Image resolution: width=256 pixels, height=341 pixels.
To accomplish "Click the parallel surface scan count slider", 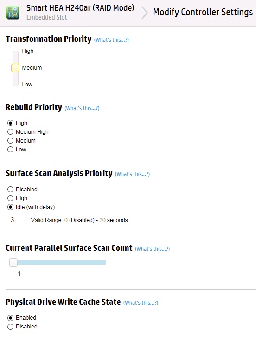I will [x=58, y=262].
